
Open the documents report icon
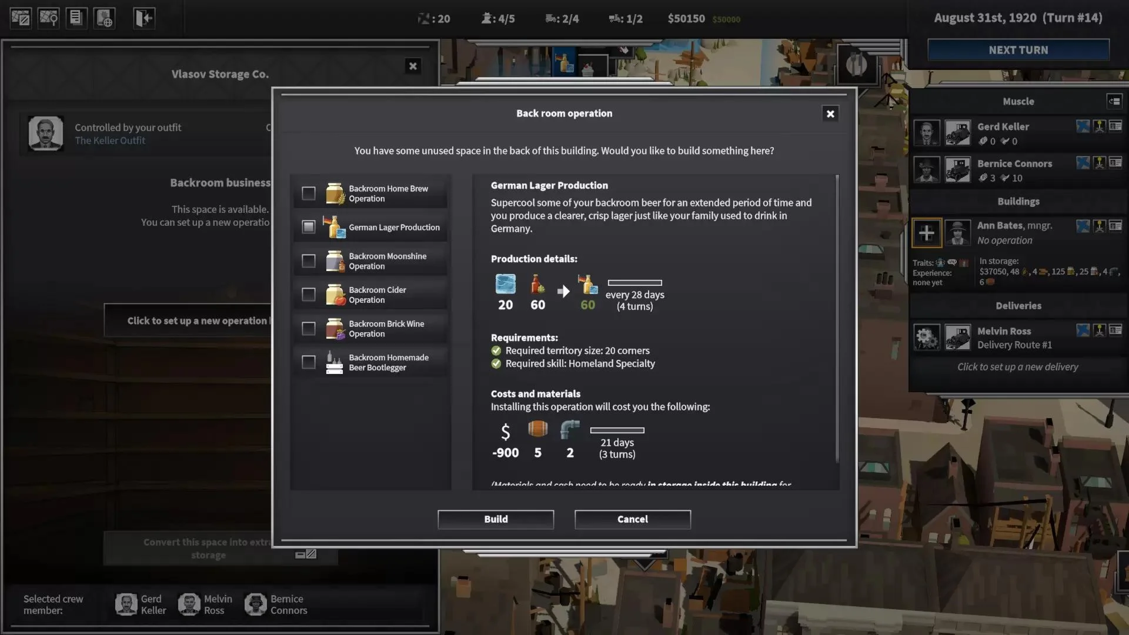[76, 18]
